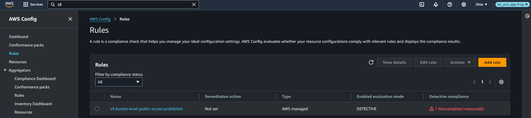Open the compliance status filter dropdown
This screenshot has width=531, height=118.
pos(119,82)
